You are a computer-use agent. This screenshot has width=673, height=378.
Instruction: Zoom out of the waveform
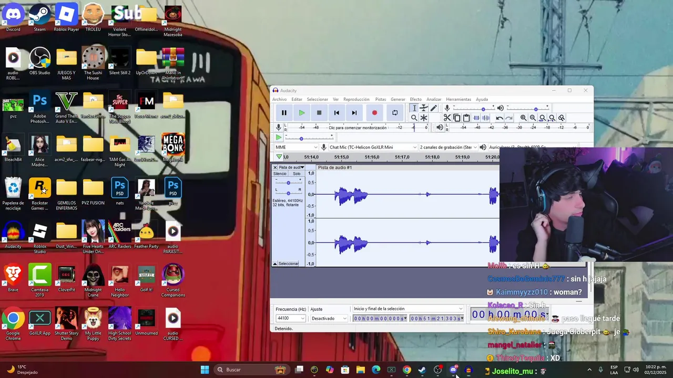point(533,118)
